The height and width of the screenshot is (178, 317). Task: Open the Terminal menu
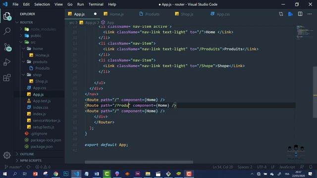(96, 4)
